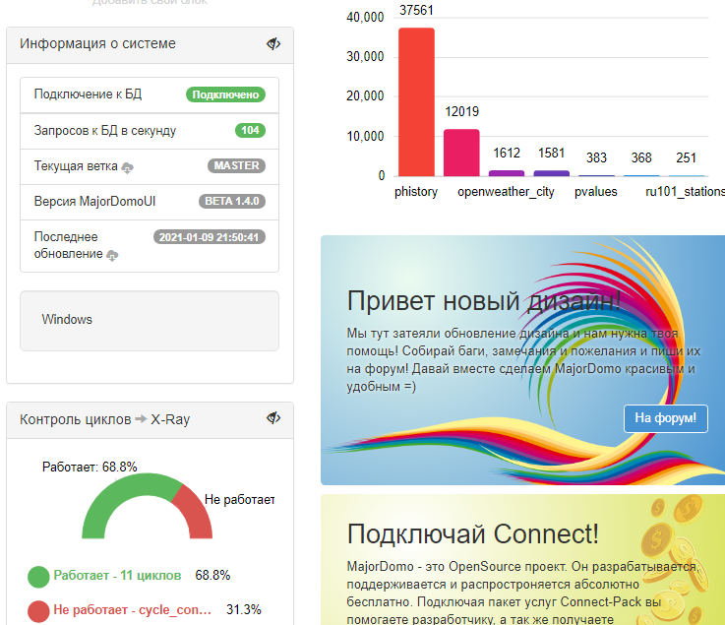Click the pink 12019 bar in chart

(461, 153)
